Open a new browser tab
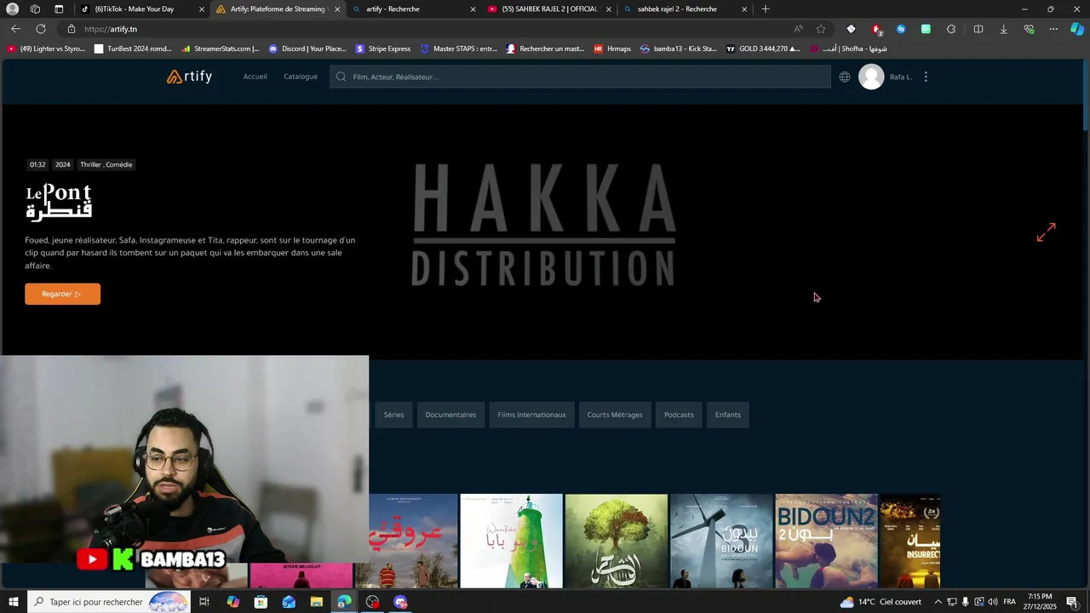 click(766, 9)
